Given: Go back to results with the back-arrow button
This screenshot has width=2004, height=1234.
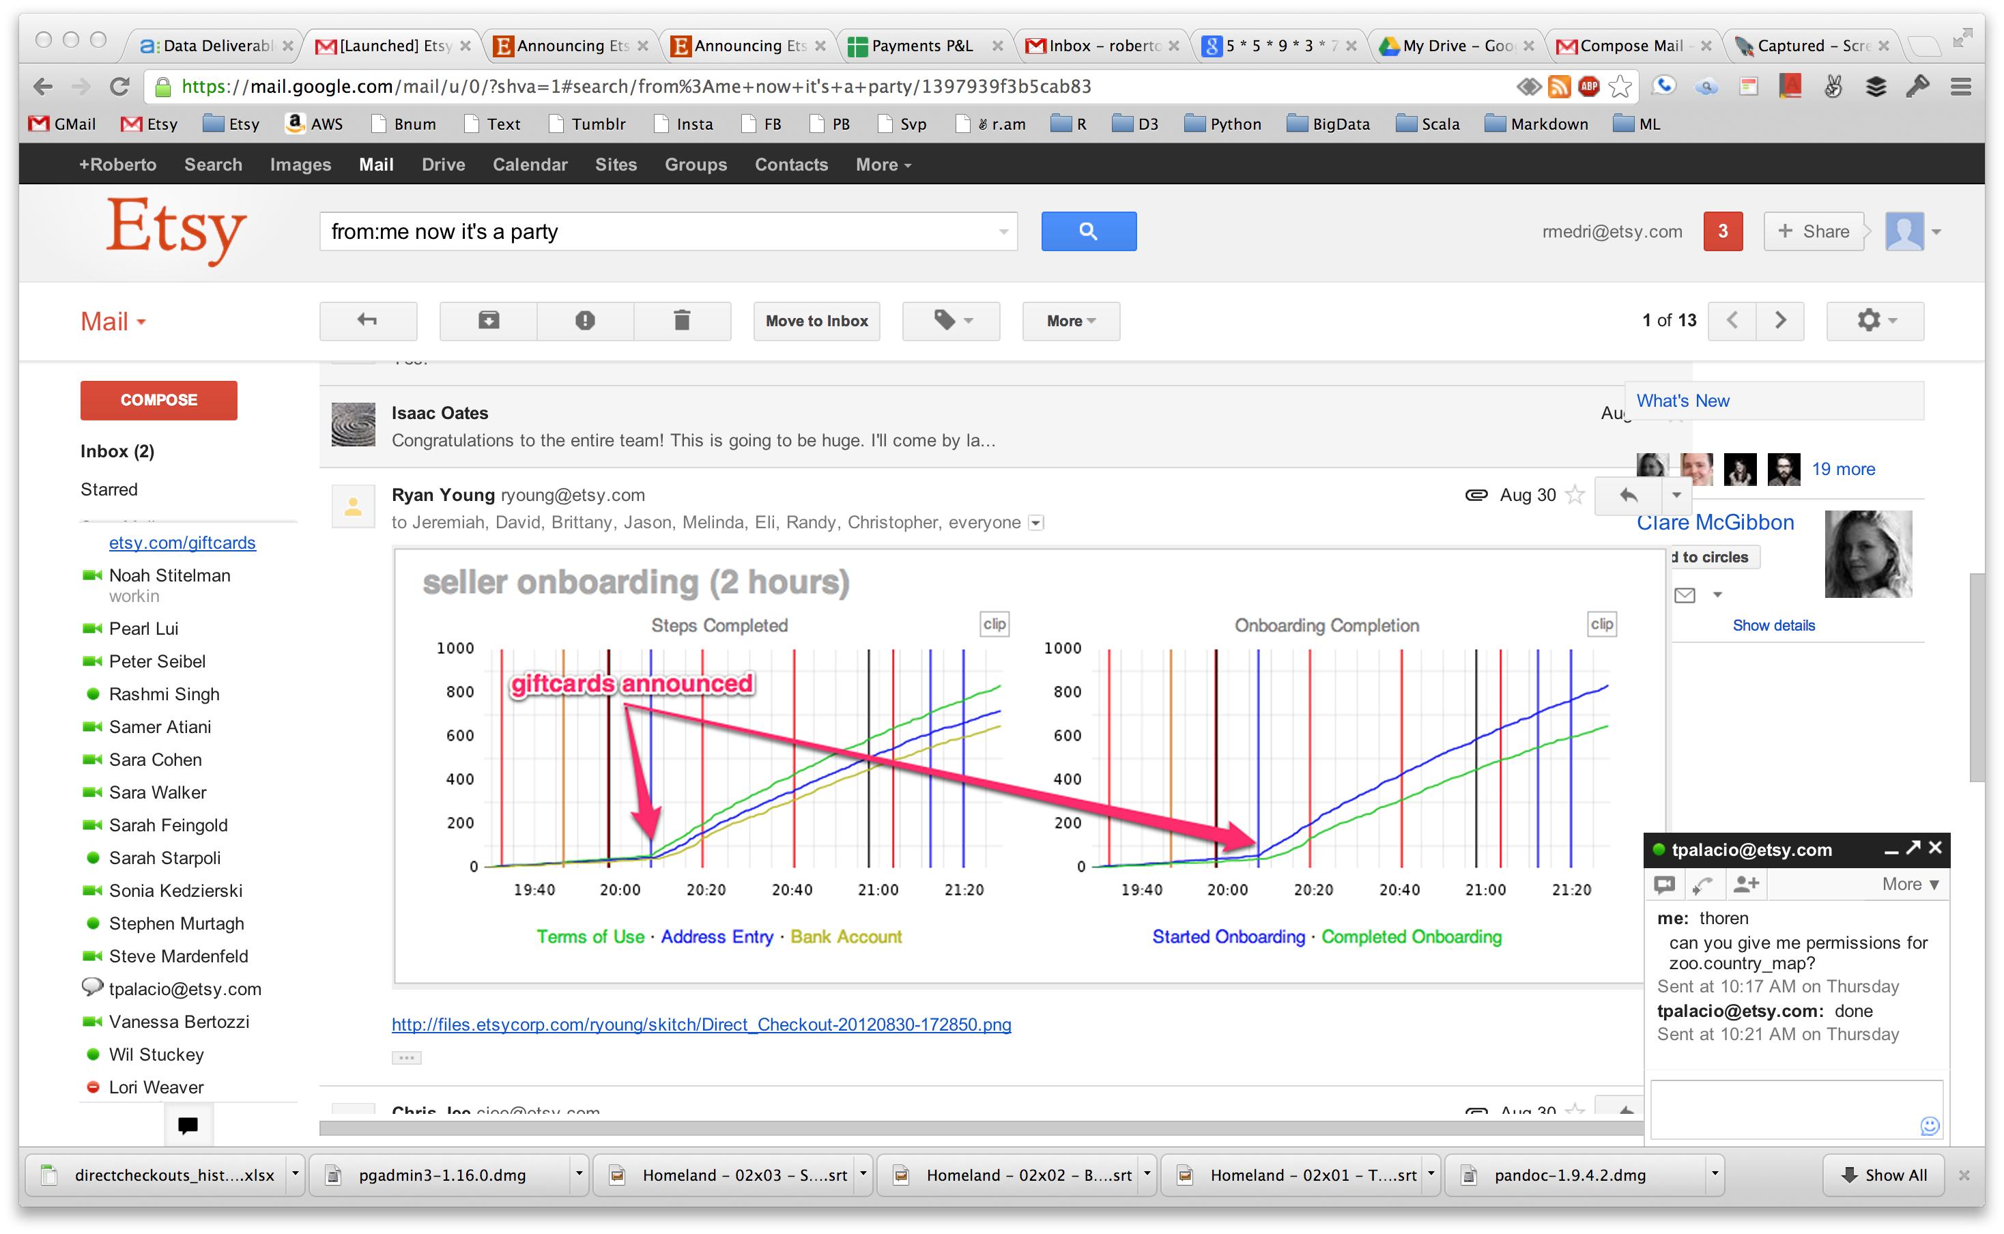Looking at the screenshot, I should (x=368, y=321).
